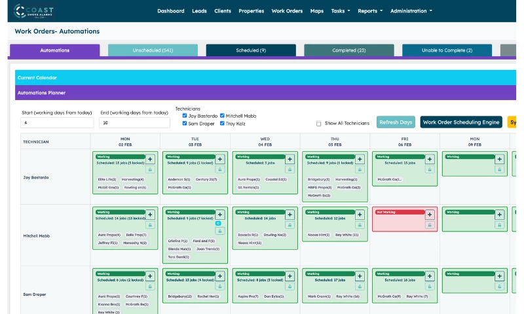Click lock icon for Sam Draper Friday 06 Feb

(x=430, y=286)
